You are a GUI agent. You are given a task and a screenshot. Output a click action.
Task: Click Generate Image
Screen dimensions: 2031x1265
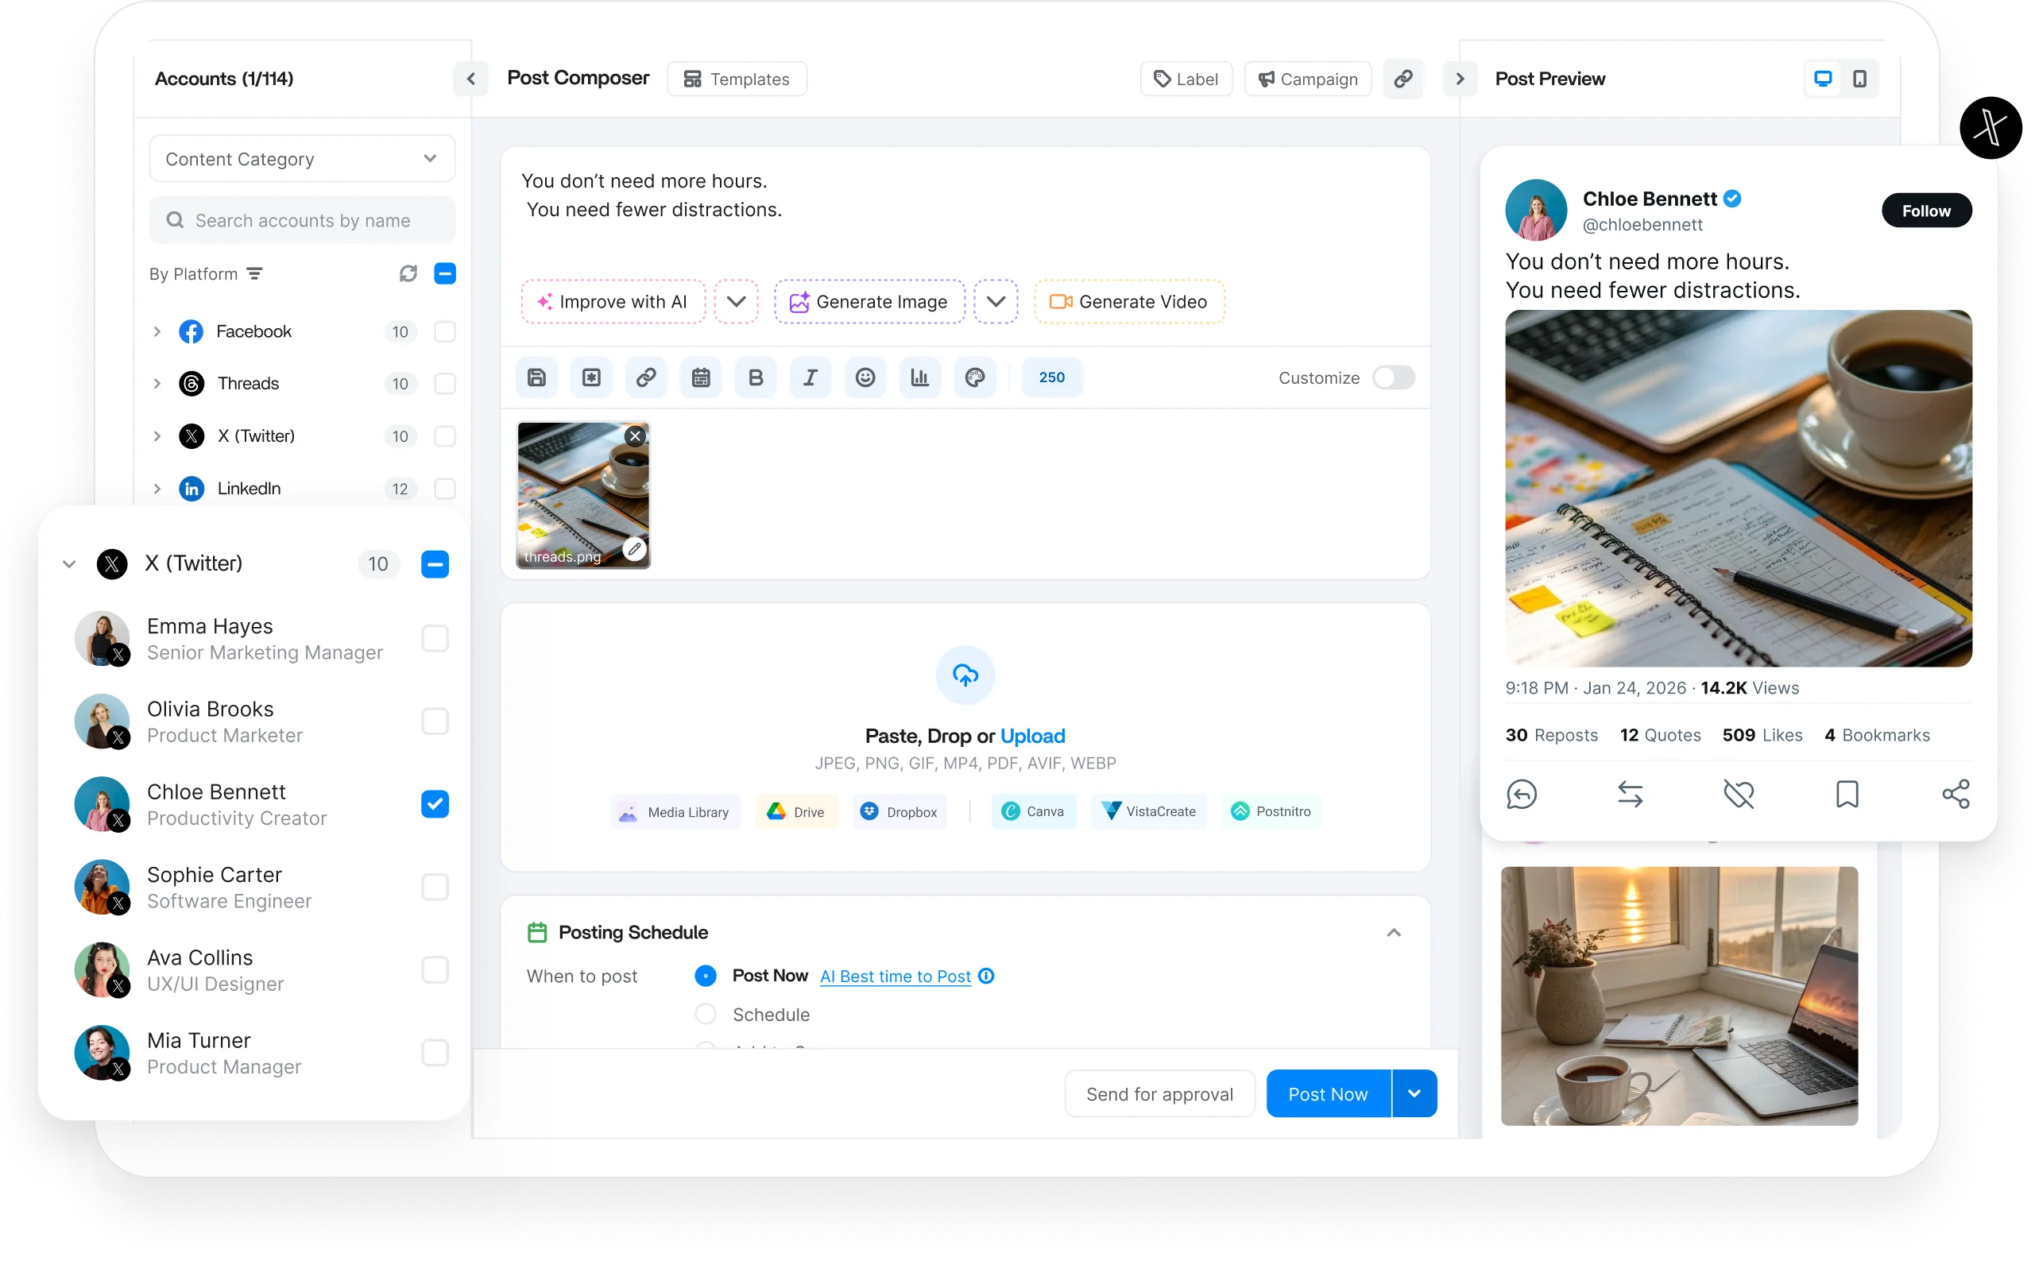tap(869, 302)
